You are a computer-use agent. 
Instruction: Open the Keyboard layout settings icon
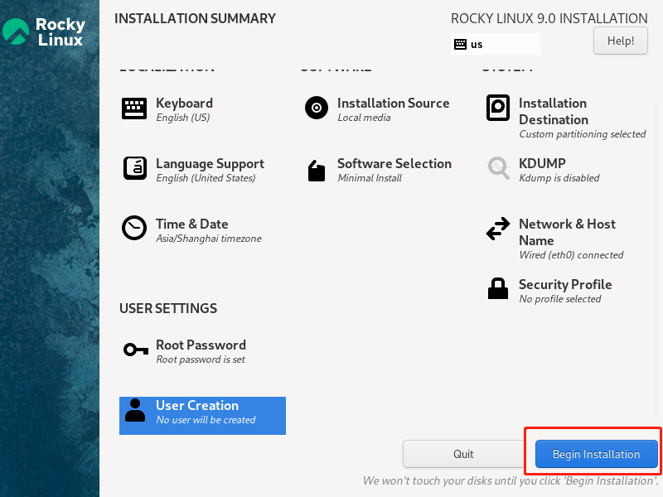134,109
